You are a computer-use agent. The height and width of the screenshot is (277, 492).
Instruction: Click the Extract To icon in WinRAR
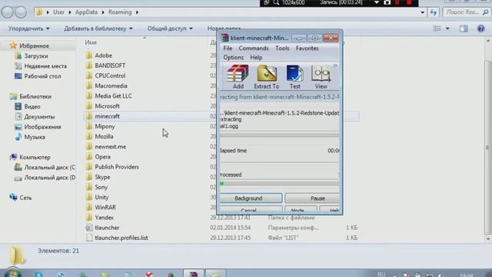[267, 77]
